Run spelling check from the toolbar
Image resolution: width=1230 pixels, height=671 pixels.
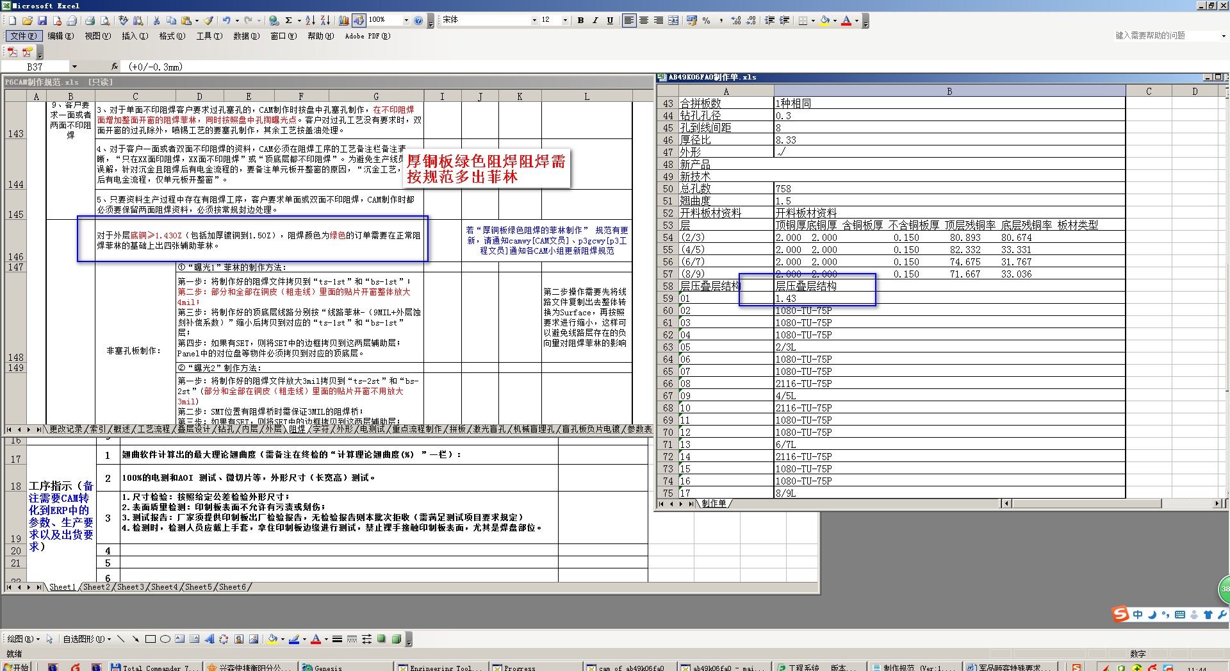coord(124,21)
